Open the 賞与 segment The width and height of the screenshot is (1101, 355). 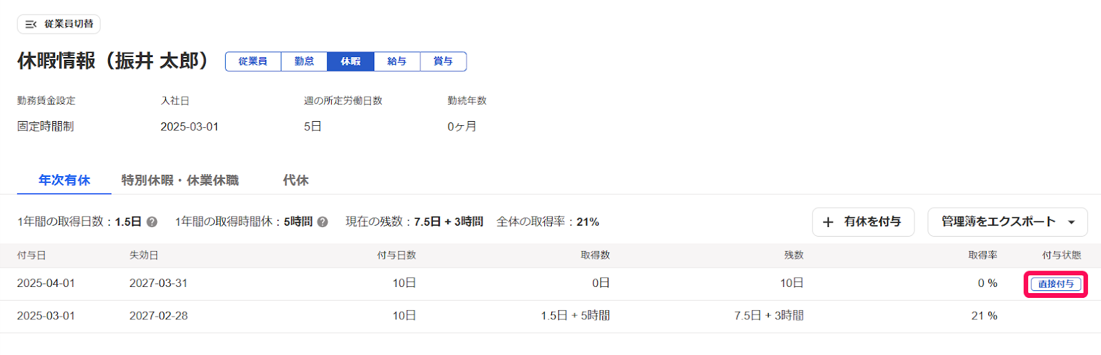click(x=443, y=61)
